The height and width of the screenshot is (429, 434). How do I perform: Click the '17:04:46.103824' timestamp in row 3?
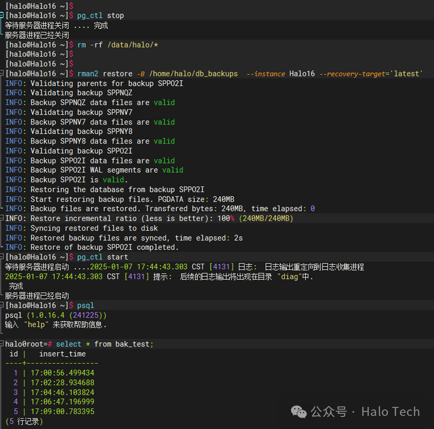(62, 392)
